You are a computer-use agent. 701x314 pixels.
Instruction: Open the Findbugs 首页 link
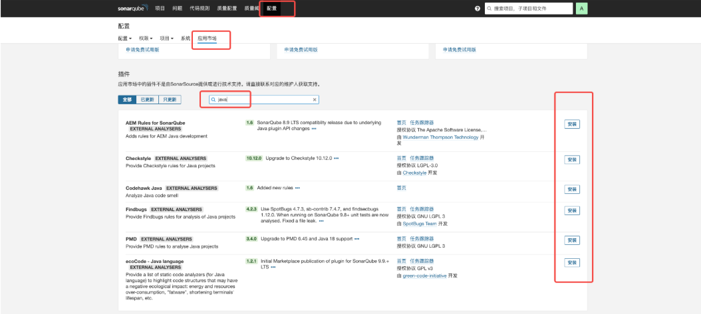pyautogui.click(x=402, y=208)
